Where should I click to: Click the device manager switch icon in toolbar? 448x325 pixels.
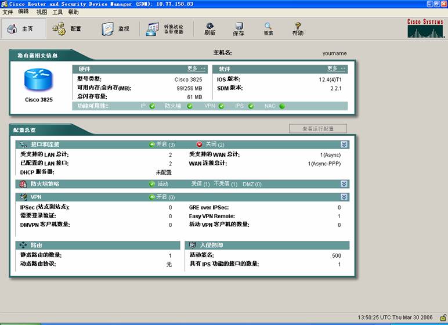pyautogui.click(x=152, y=29)
